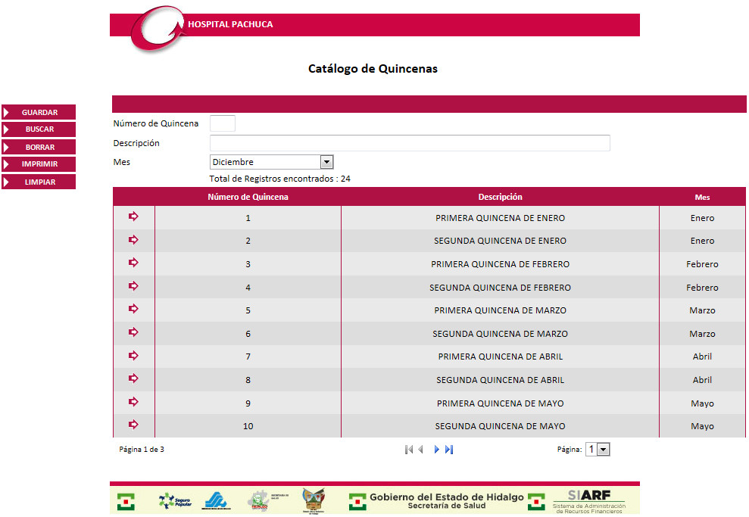Click Catálogo de Quincenas title
This screenshot has height=517, width=749.
click(x=373, y=69)
